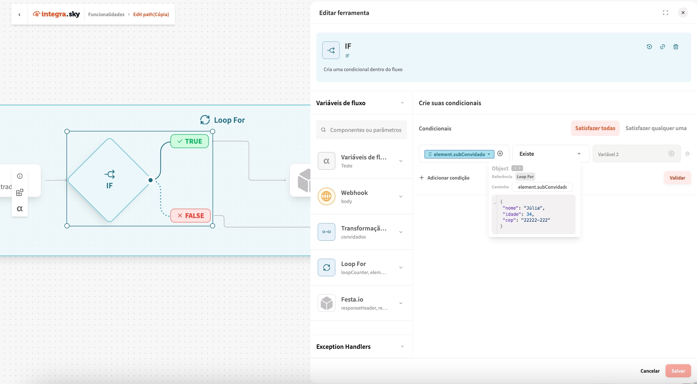Open the Existe operator dropdown

point(550,154)
